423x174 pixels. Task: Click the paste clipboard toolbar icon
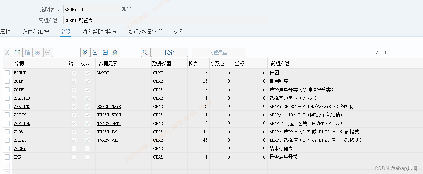tap(28, 52)
